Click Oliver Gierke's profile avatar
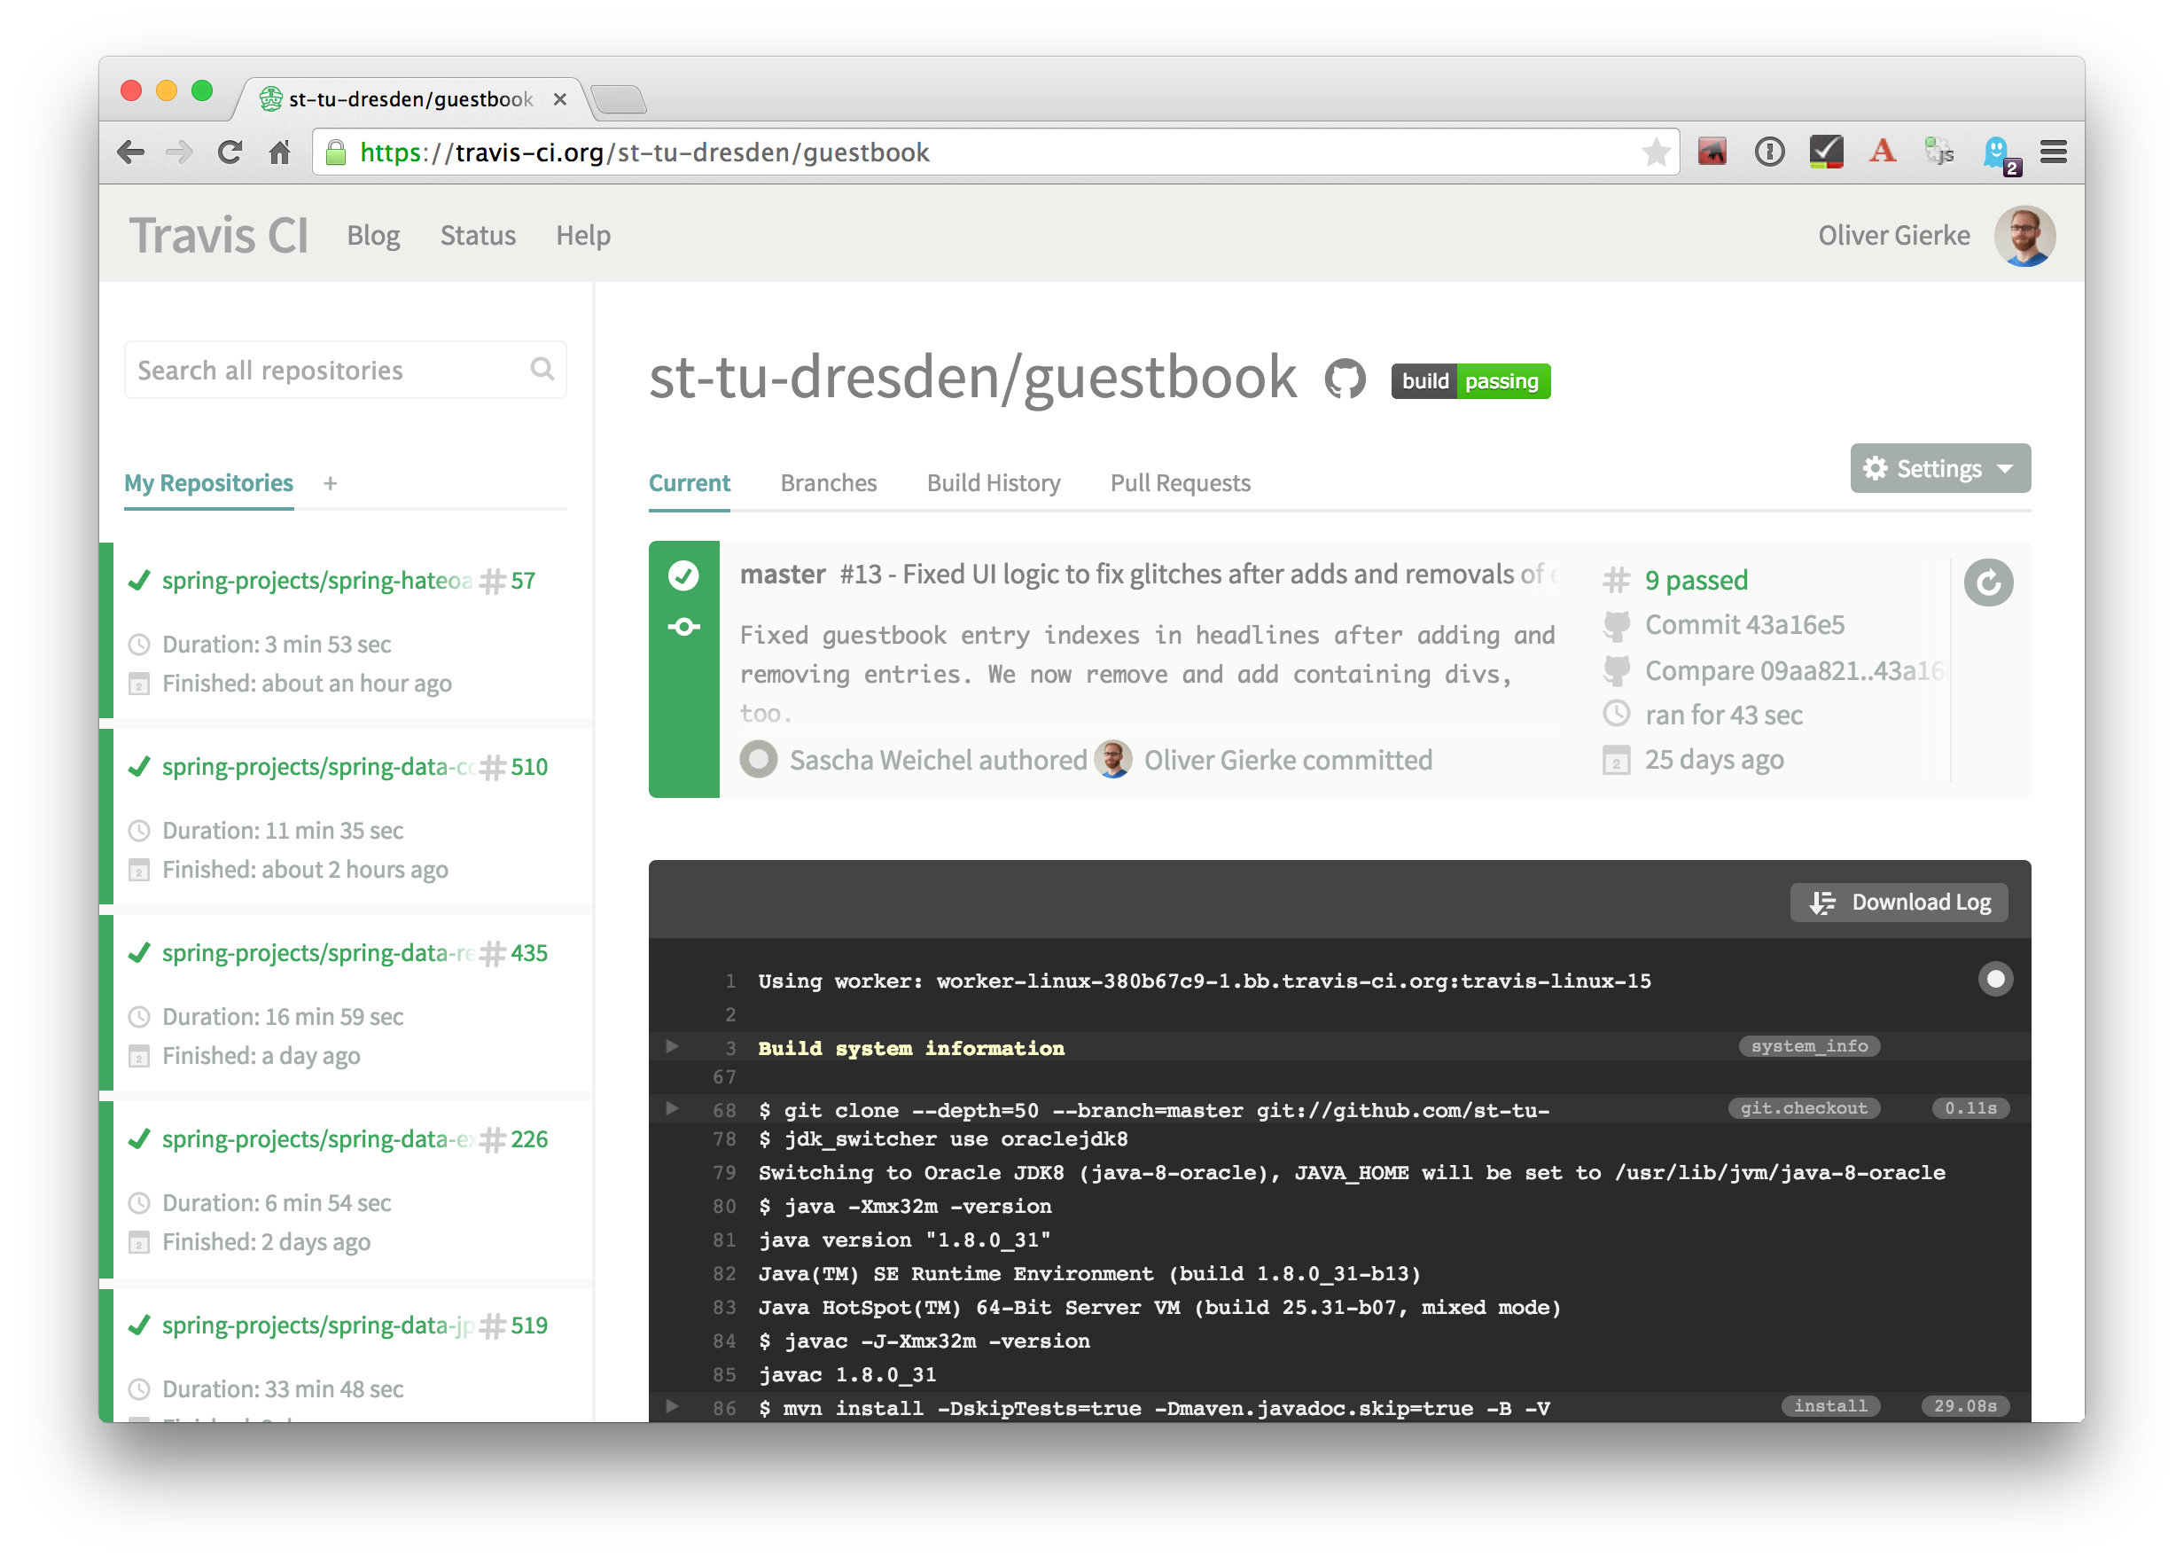2184x1564 pixels. (x=2024, y=236)
